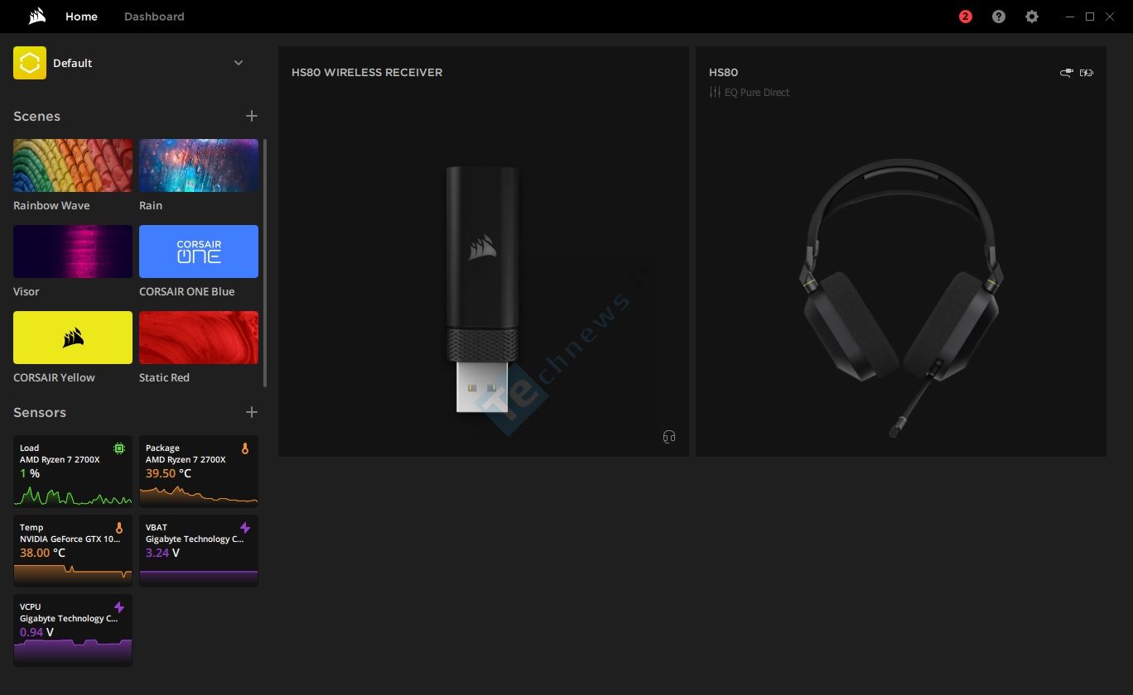Click the HS80 WIRELESS RECEIVER title text
The width and height of the screenshot is (1133, 695).
click(367, 73)
